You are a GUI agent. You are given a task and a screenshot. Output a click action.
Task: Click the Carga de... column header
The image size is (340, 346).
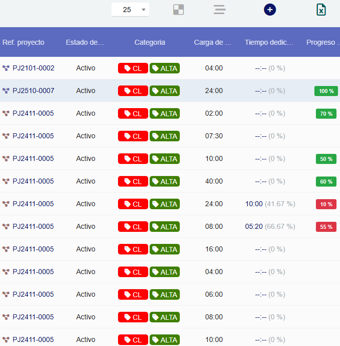pyautogui.click(x=213, y=42)
